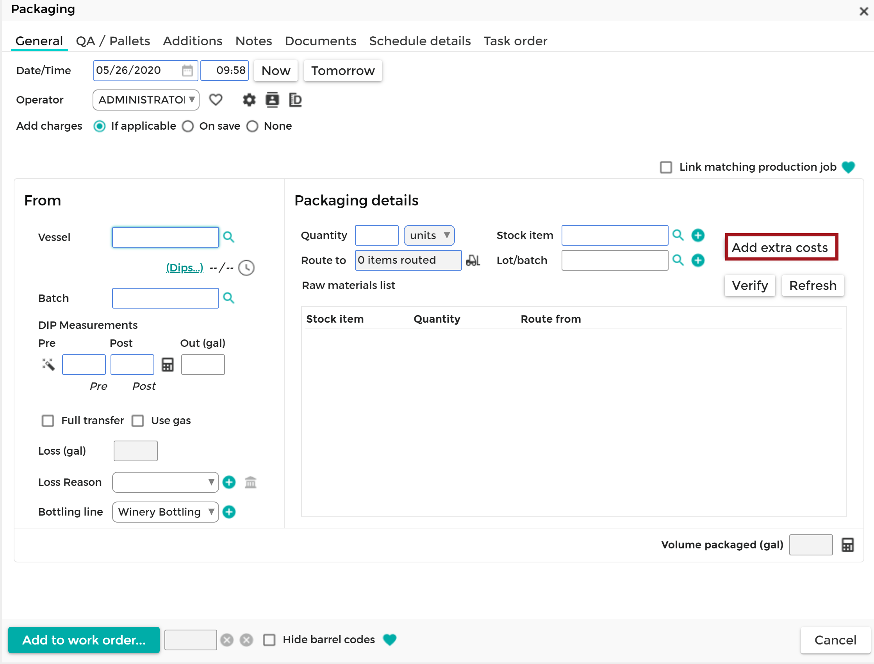Open the Notes tab
Screen dimensions: 874x664
[254, 41]
